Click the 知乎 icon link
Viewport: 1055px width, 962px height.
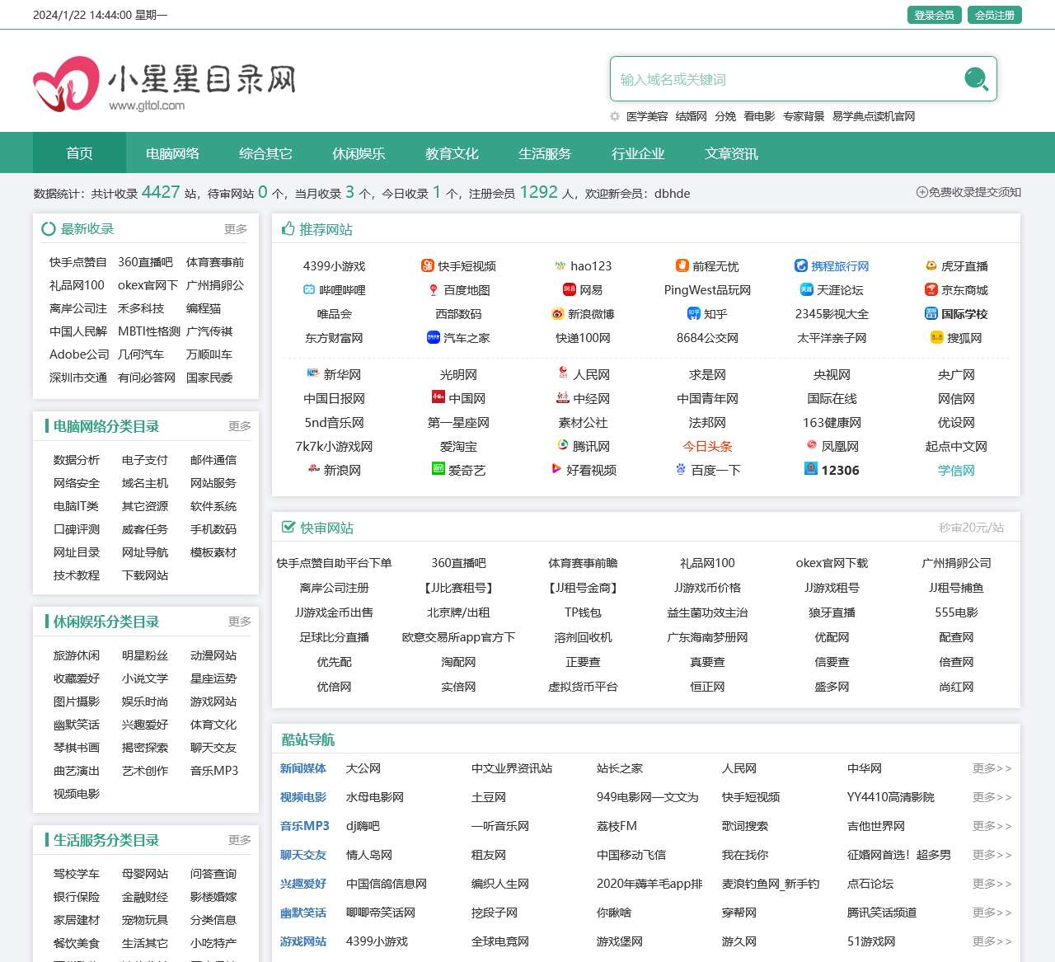[693, 313]
